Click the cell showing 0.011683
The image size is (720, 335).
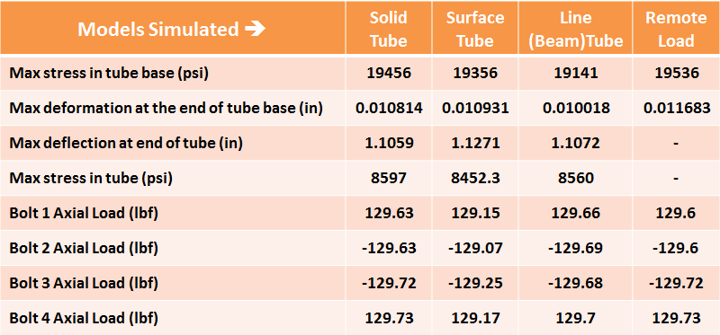tap(676, 108)
